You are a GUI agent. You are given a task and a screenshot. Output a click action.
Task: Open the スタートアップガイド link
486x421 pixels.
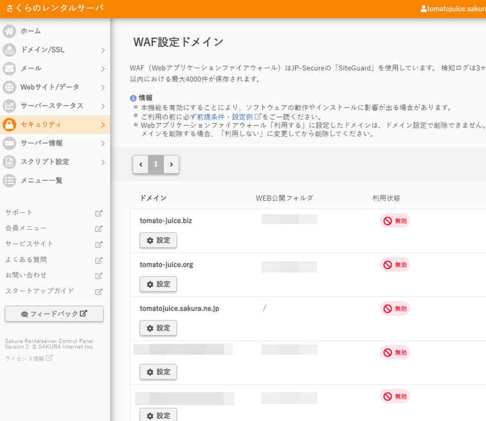coord(39,291)
